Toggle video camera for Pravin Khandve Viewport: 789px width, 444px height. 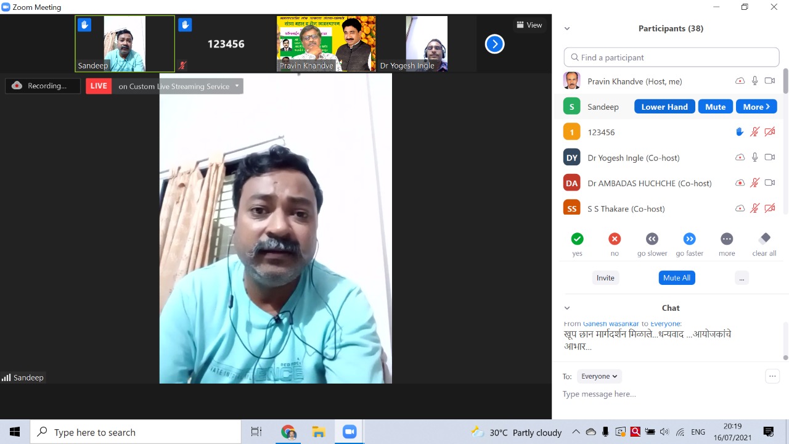(x=769, y=81)
